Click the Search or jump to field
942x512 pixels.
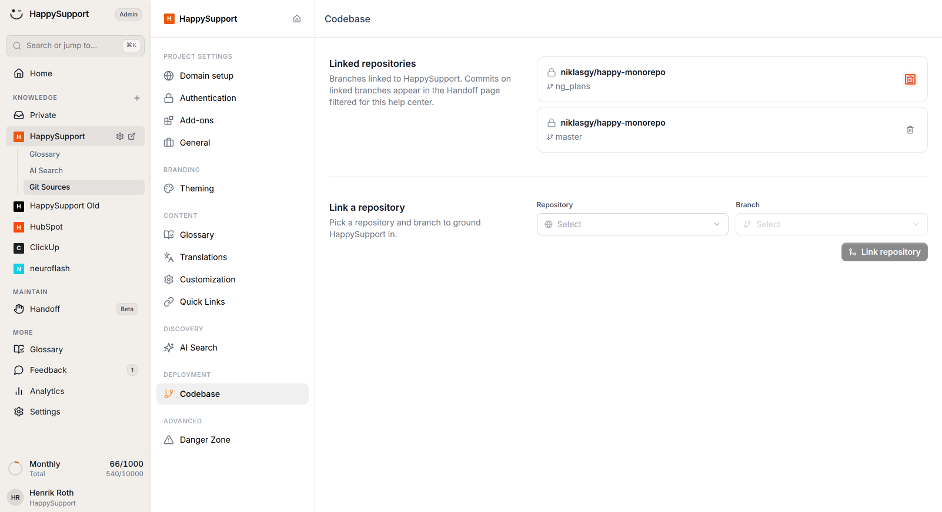coord(75,46)
